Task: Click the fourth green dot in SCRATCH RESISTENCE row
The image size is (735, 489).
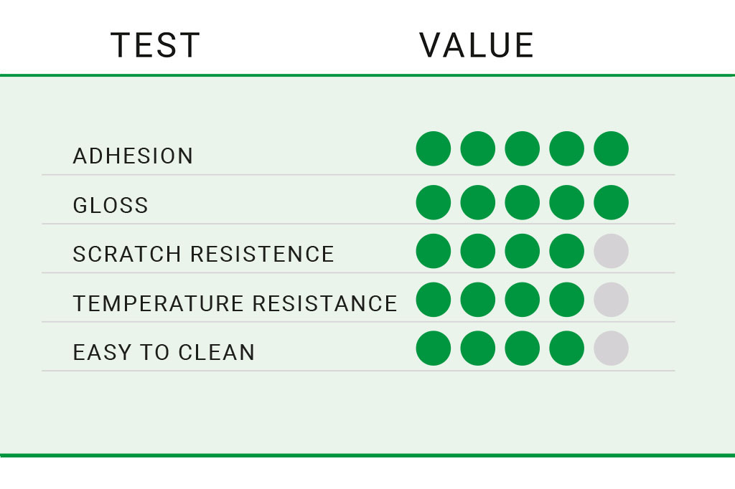Action: pyautogui.click(x=567, y=251)
